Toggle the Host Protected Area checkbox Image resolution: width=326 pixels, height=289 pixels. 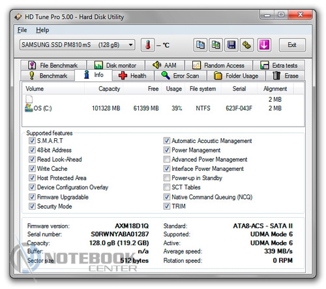pos(32,177)
